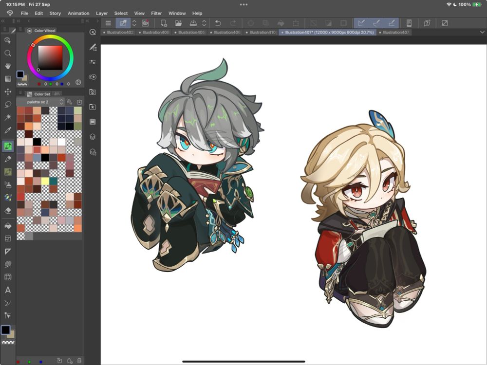Open the Edit menu
Viewport: 487px width, 365px height.
(x=39, y=13)
